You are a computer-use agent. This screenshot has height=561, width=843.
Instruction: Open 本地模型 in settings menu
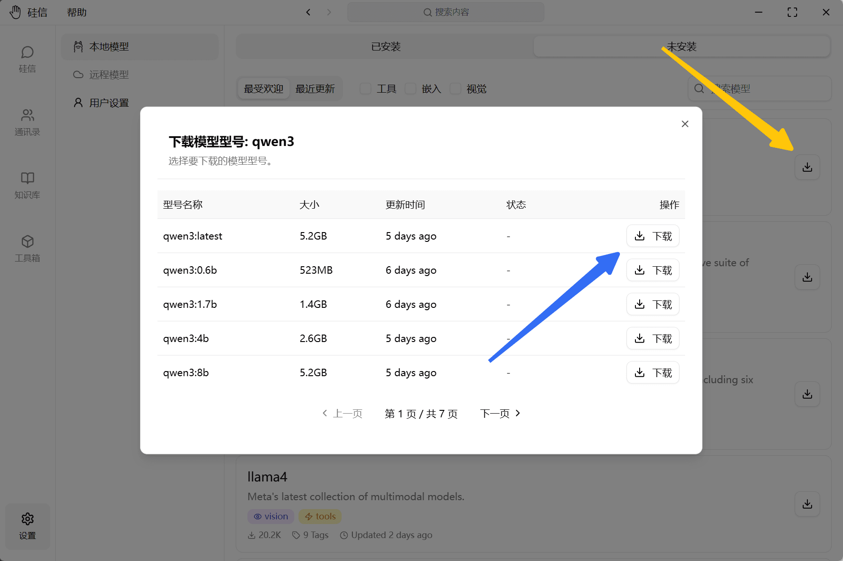[x=140, y=46]
